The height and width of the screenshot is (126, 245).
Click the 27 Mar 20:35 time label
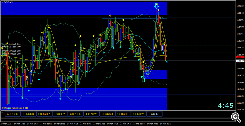152,124
